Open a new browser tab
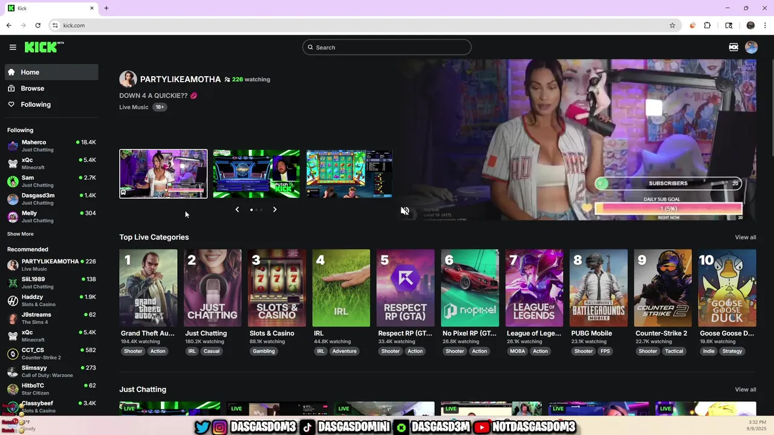Image resolution: width=774 pixels, height=435 pixels. [x=106, y=8]
